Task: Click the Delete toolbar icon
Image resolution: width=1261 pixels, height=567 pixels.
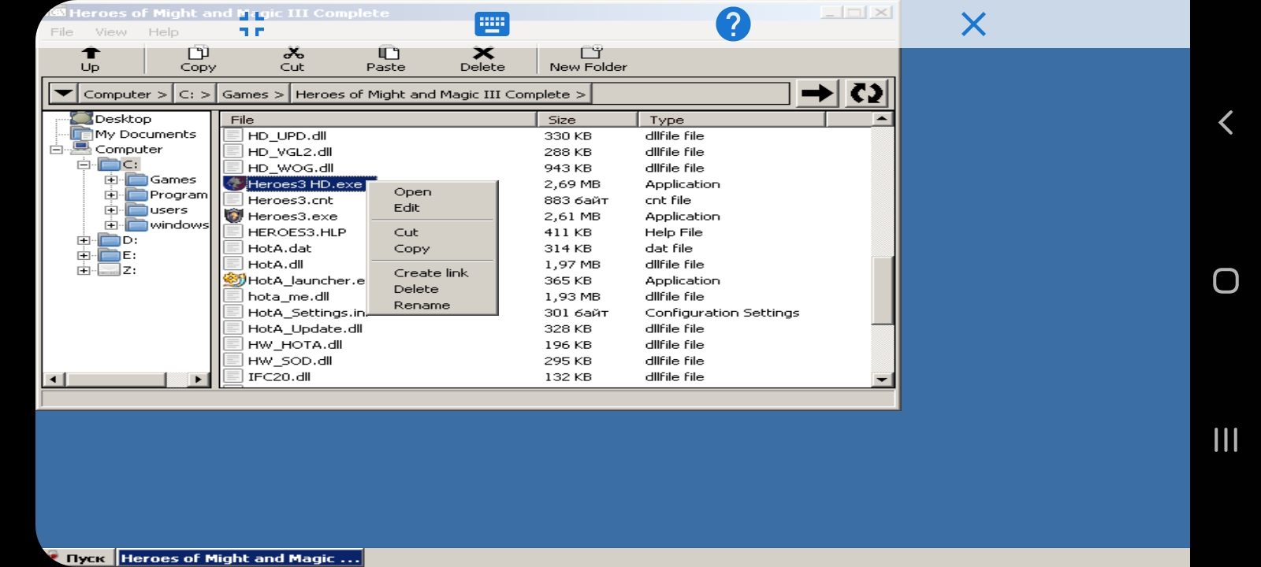Action: point(482,54)
